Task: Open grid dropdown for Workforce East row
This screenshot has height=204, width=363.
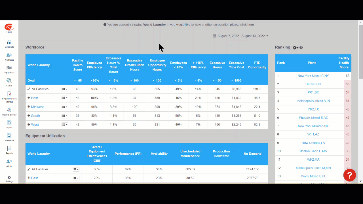Action: [x=65, y=98]
